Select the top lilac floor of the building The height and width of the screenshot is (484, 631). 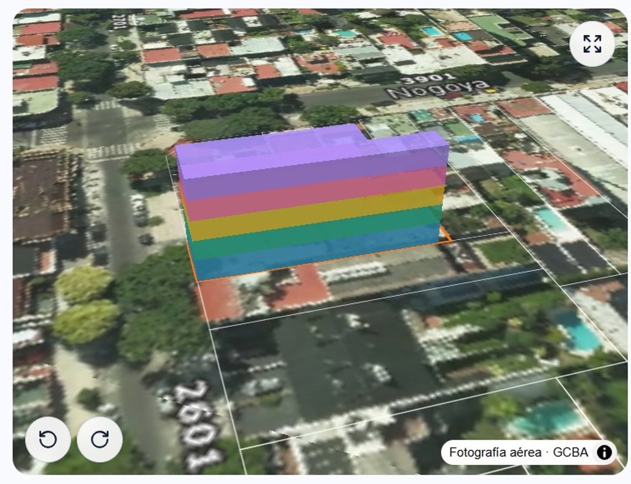(x=312, y=151)
